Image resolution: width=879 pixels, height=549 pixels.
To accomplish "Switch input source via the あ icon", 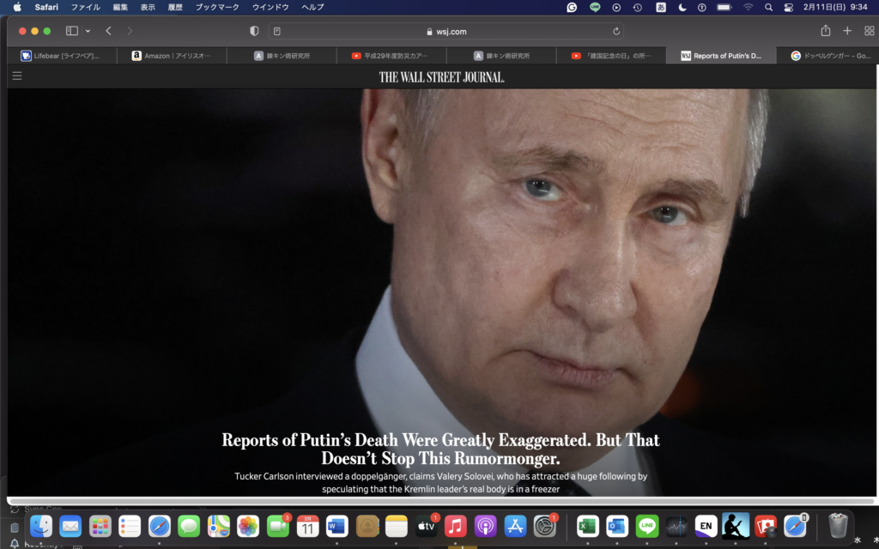I will pos(661,8).
